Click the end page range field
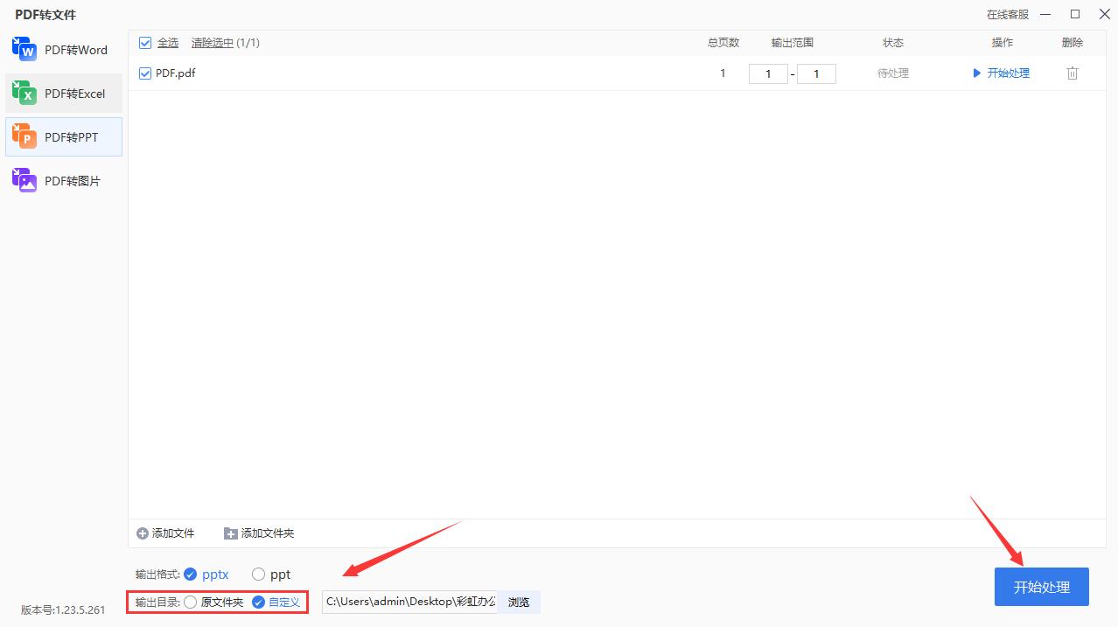The height and width of the screenshot is (627, 1118). pos(816,74)
